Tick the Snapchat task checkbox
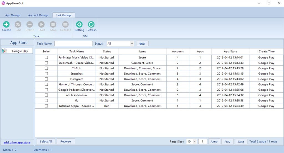Viewport: 284px width, 153px height. pos(46,74)
